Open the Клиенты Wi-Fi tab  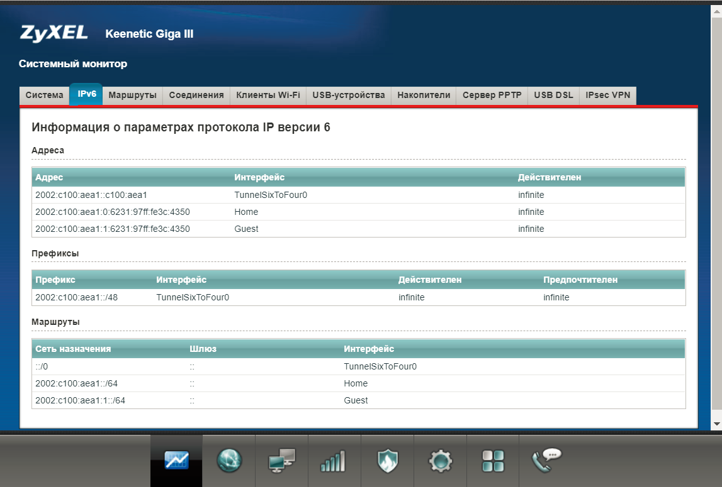coord(267,95)
